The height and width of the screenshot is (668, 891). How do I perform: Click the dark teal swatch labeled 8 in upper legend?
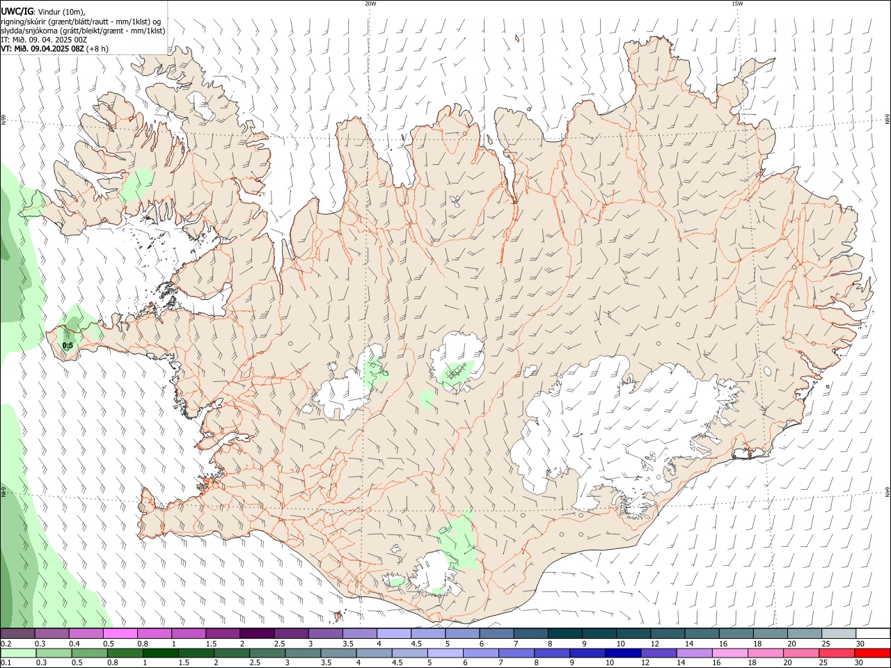point(565,634)
